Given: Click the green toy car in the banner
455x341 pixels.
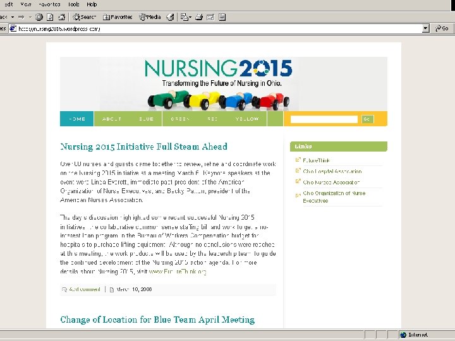Looking at the screenshot, I should click(168, 99).
